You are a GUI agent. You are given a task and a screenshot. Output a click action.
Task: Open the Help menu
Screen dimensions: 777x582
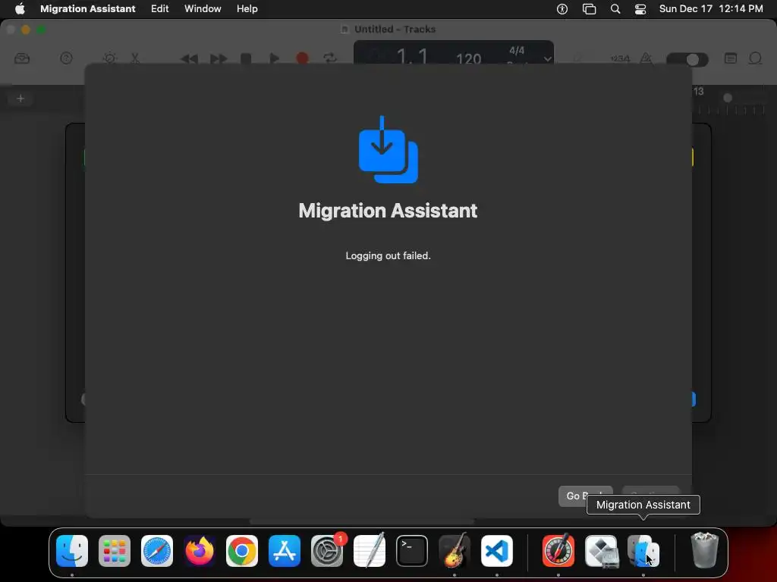pos(247,8)
